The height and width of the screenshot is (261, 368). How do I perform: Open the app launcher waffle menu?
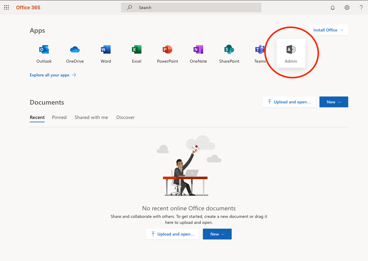pos(6,7)
